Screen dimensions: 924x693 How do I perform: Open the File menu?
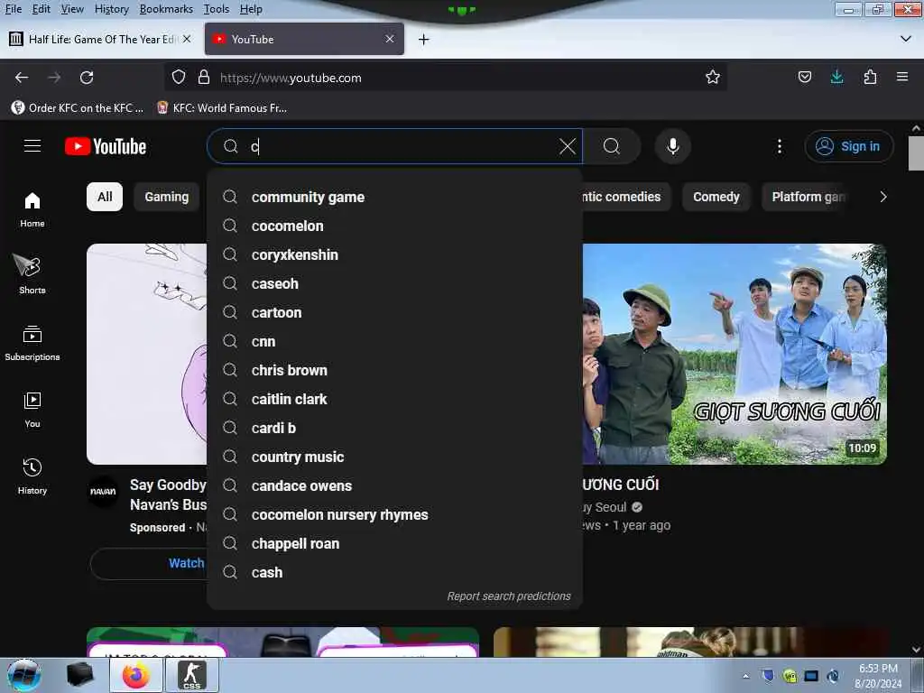click(x=13, y=9)
